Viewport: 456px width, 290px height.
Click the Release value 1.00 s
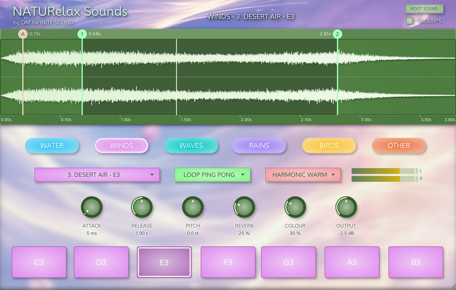point(142,233)
